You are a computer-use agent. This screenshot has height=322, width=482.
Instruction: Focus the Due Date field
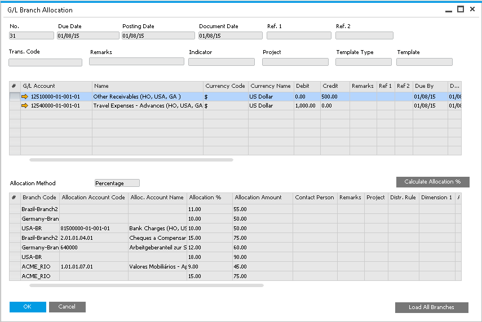pyautogui.click(x=88, y=35)
